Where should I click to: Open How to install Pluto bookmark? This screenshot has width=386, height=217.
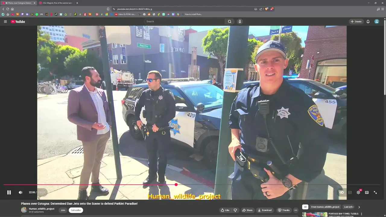tap(192, 14)
